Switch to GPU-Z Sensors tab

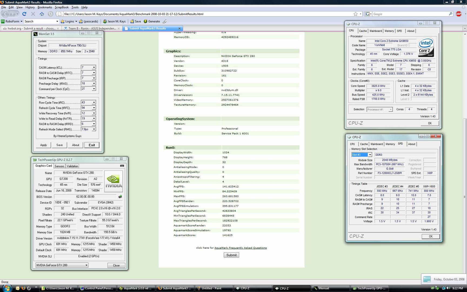click(59, 166)
